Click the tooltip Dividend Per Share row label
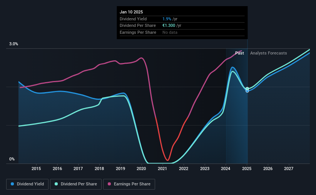316x195 pixels. (x=138, y=26)
